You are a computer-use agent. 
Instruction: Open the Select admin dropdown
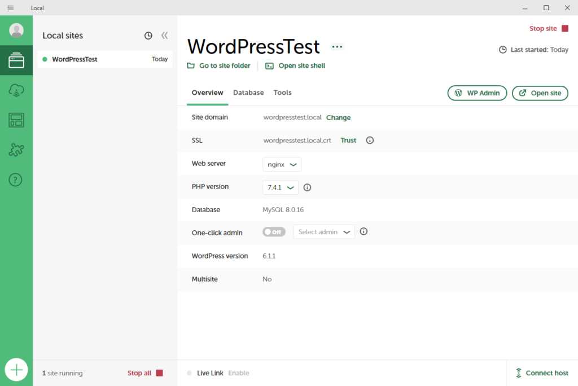point(324,232)
